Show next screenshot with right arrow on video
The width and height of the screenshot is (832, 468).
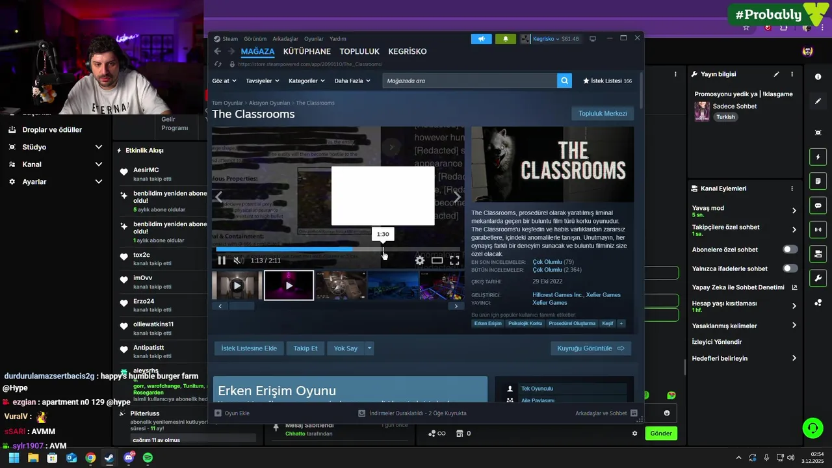coord(457,196)
